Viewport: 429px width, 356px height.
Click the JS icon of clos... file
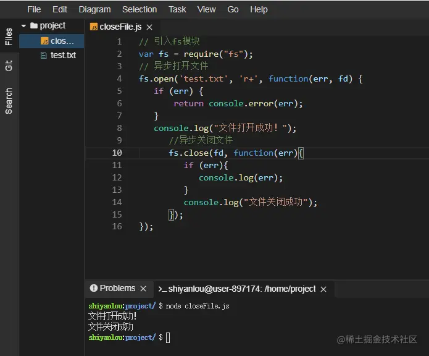click(44, 41)
